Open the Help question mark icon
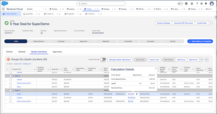The image size is (217, 114). click(x=197, y=4)
